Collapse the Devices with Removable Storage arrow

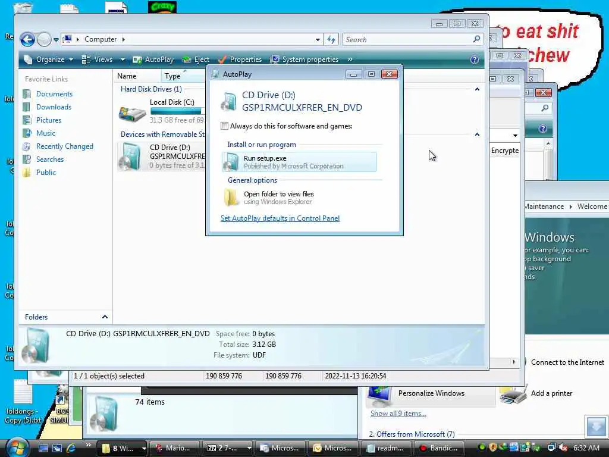click(x=477, y=134)
